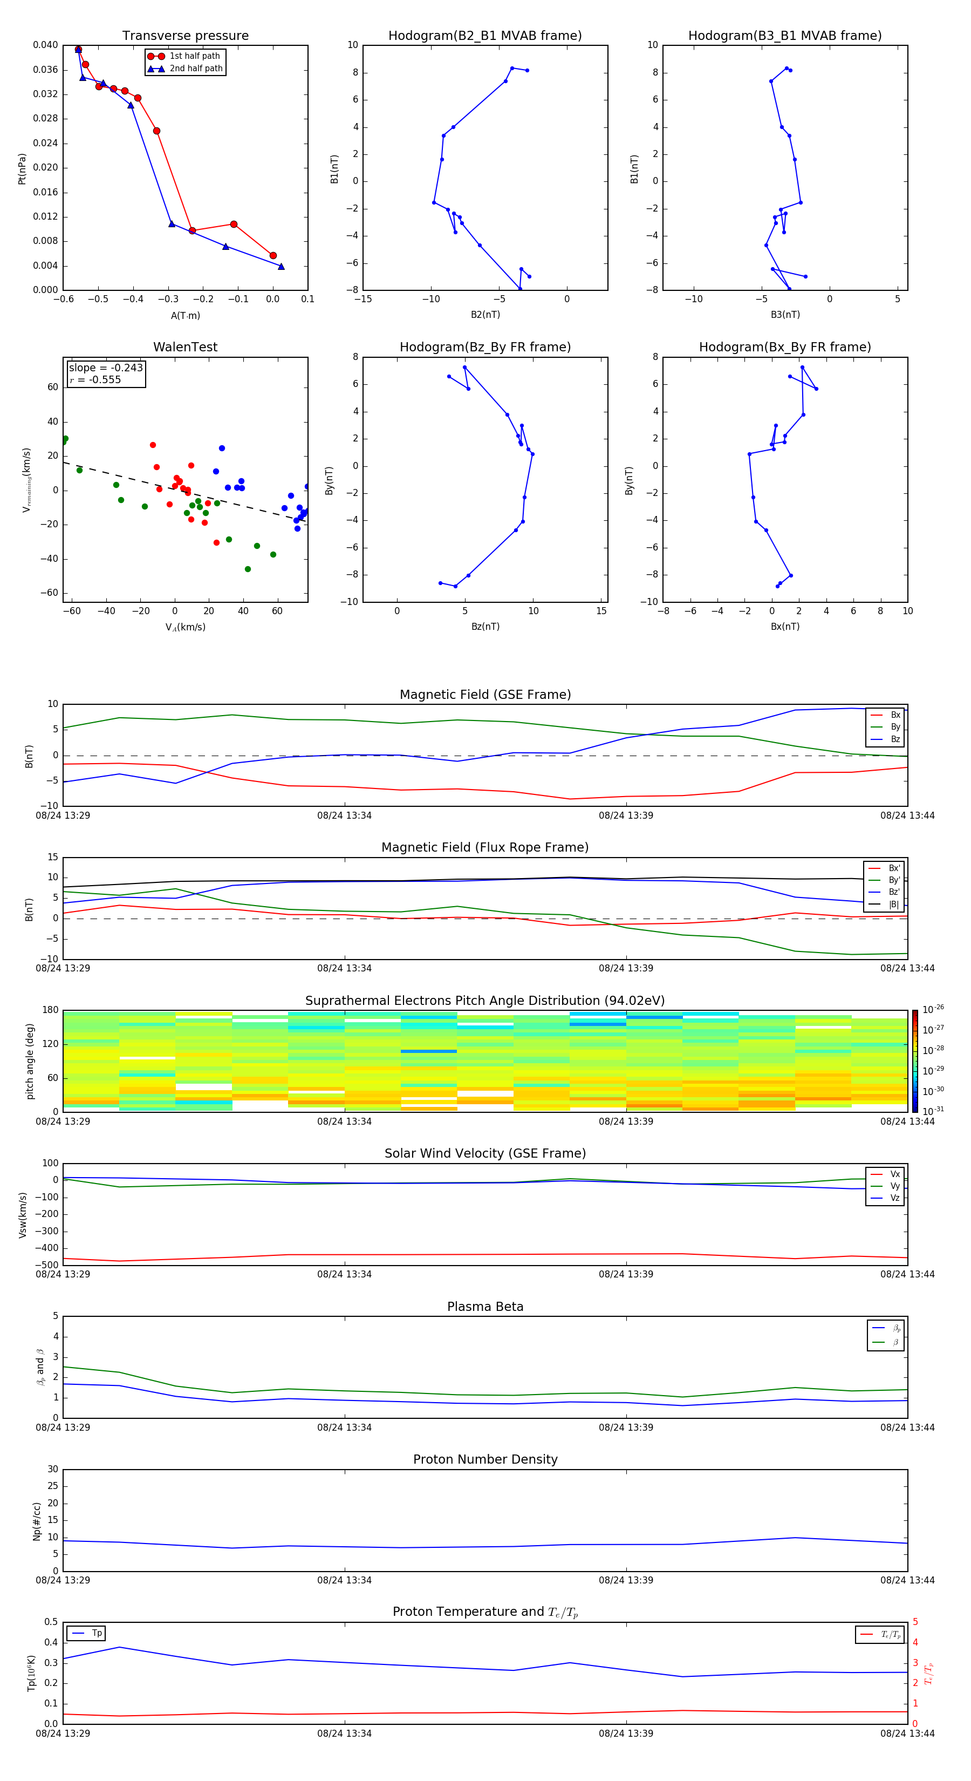This screenshot has width=971, height=1781.
Task: Click the 'Bz(nT)' x-axis label
Action: [485, 627]
